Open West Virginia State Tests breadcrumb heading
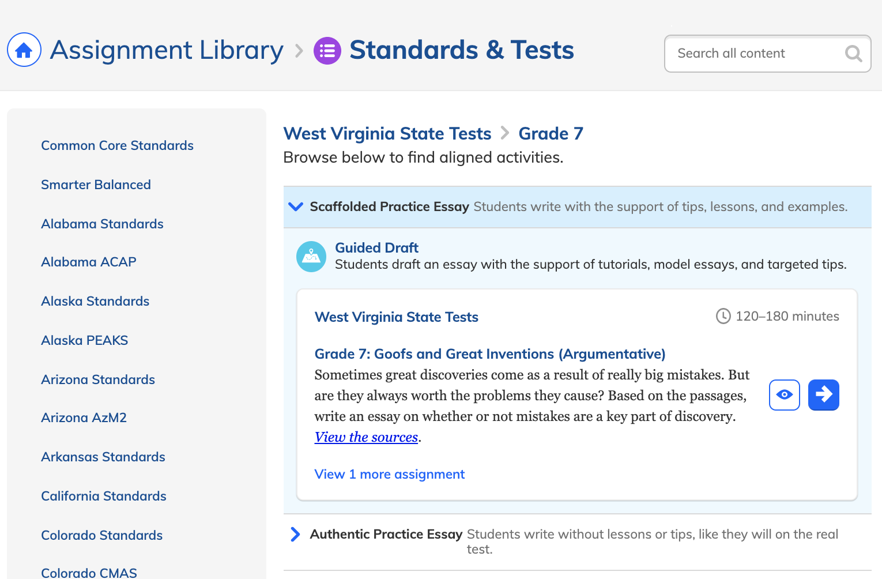 387,134
